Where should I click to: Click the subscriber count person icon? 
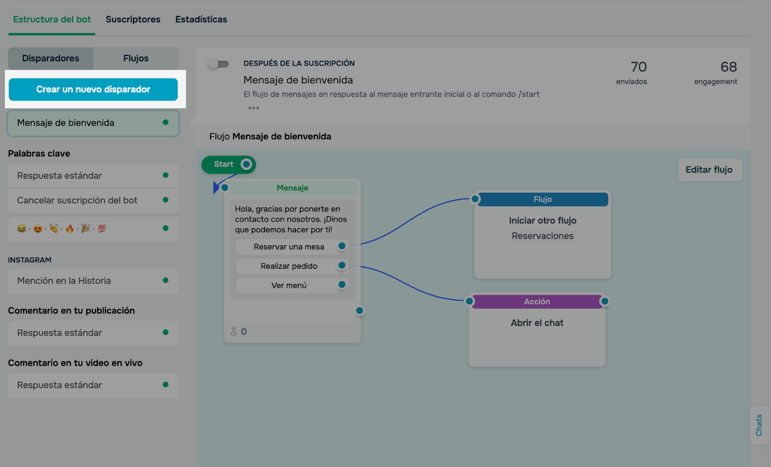[x=234, y=331]
